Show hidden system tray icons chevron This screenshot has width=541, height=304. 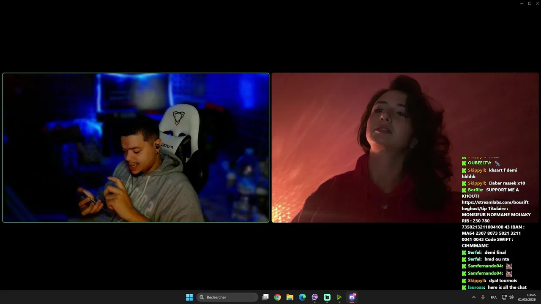point(473,297)
